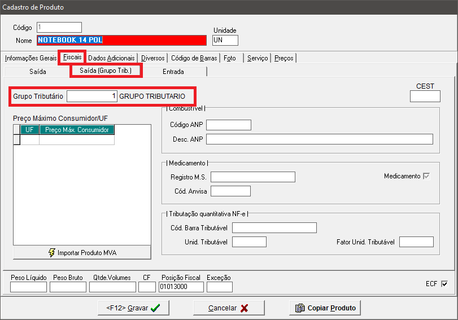The width and height of the screenshot is (458, 320).
Task: Click the Registro M.S. field
Action: [252, 177]
